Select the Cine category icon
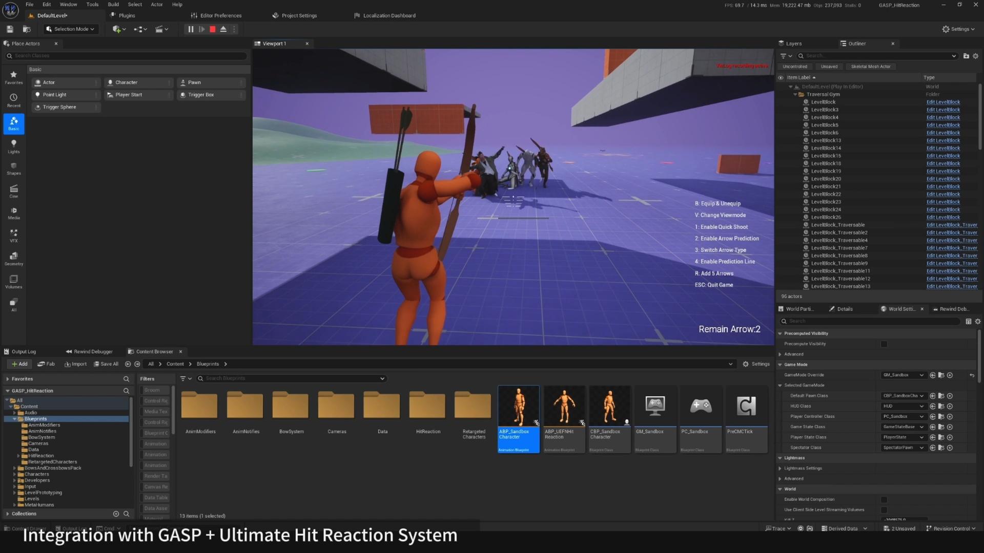This screenshot has height=553, width=984. (x=14, y=192)
